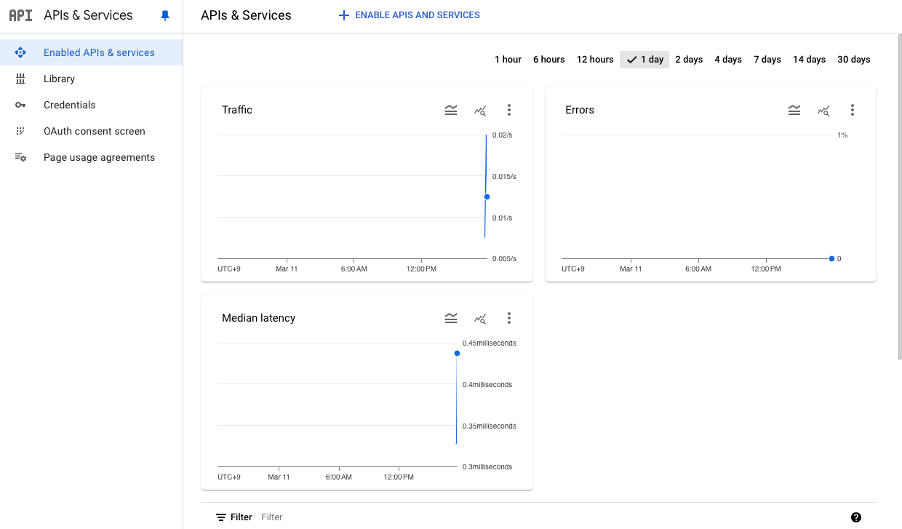The height and width of the screenshot is (529, 902).
Task: Click plus icon beside Enable APIs
Action: pos(344,15)
